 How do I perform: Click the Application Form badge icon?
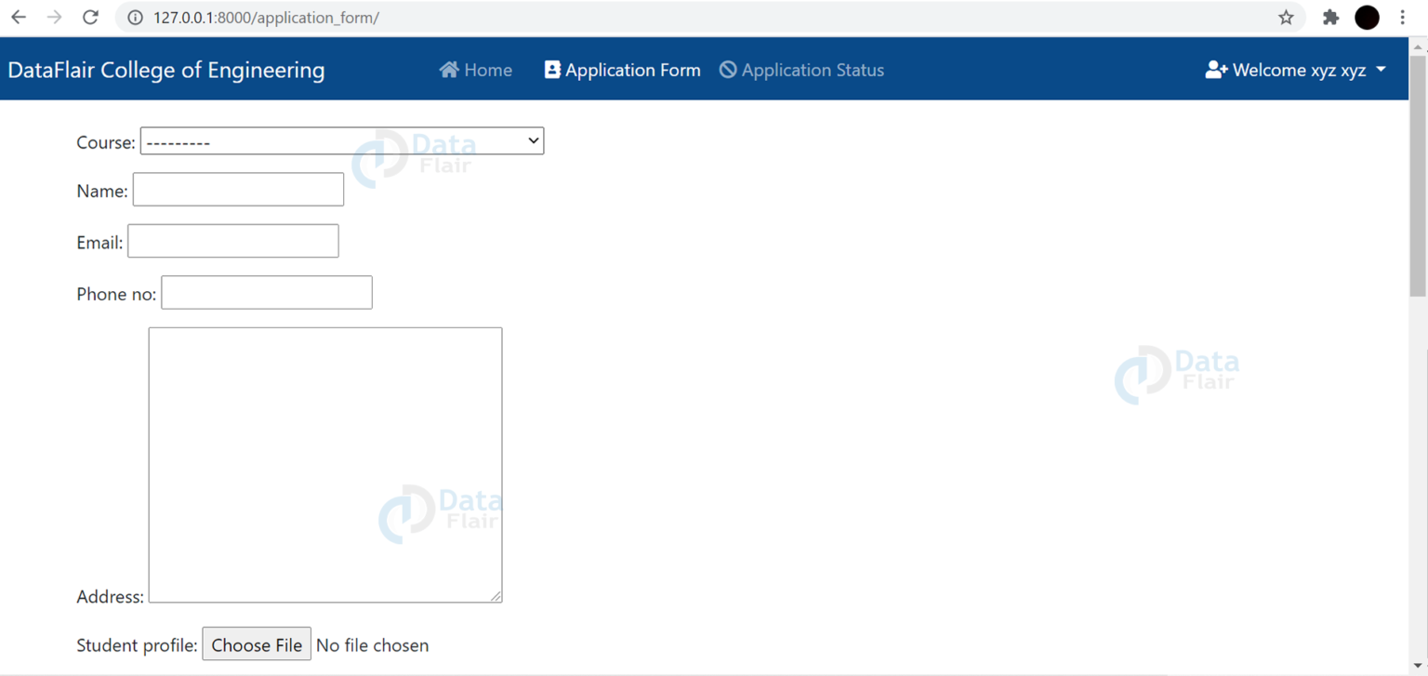(x=552, y=70)
